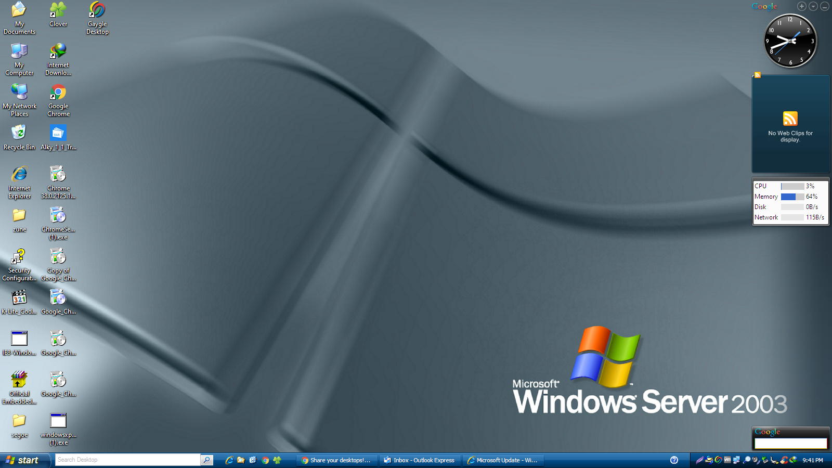Open the Google sidebar options dropdown
832x468 pixels.
[x=813, y=6]
